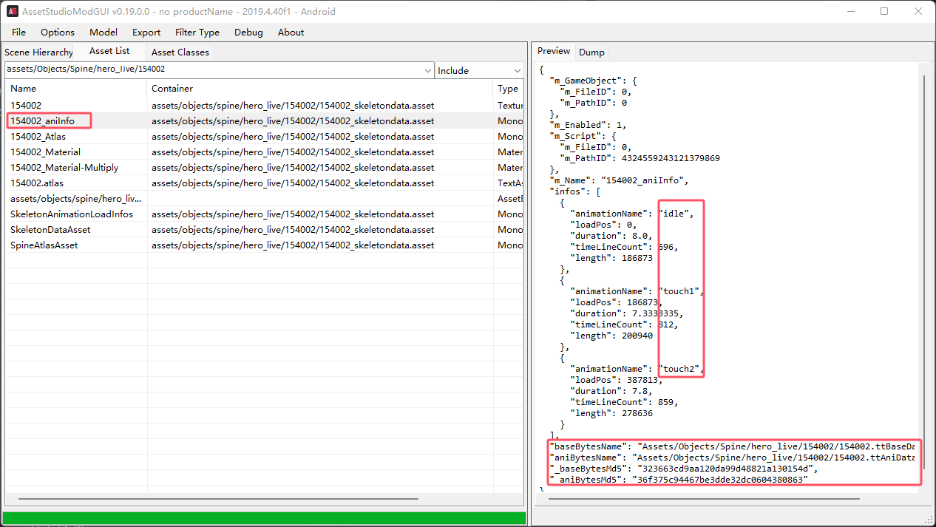This screenshot has width=936, height=527.
Task: Sort by the Container column header
Action: tap(320, 88)
